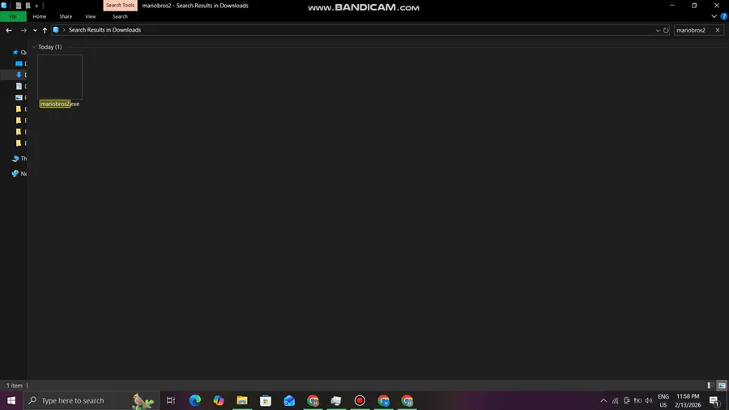Open the Windows Start menu
The width and height of the screenshot is (729, 410).
(11, 400)
